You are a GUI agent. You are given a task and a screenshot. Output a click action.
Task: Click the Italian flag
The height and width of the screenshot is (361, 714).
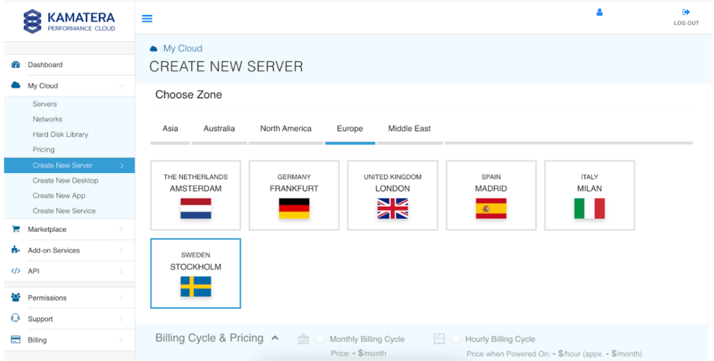(589, 208)
